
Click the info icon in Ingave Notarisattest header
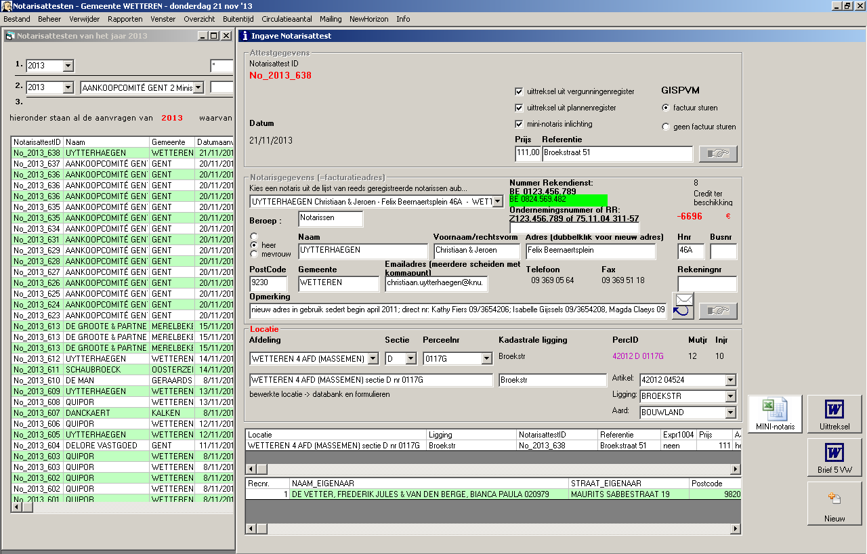pyautogui.click(x=245, y=36)
